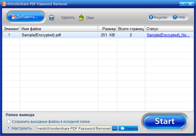Select Сохранить выходные файлы в исходной папке radio

(x=8, y=121)
